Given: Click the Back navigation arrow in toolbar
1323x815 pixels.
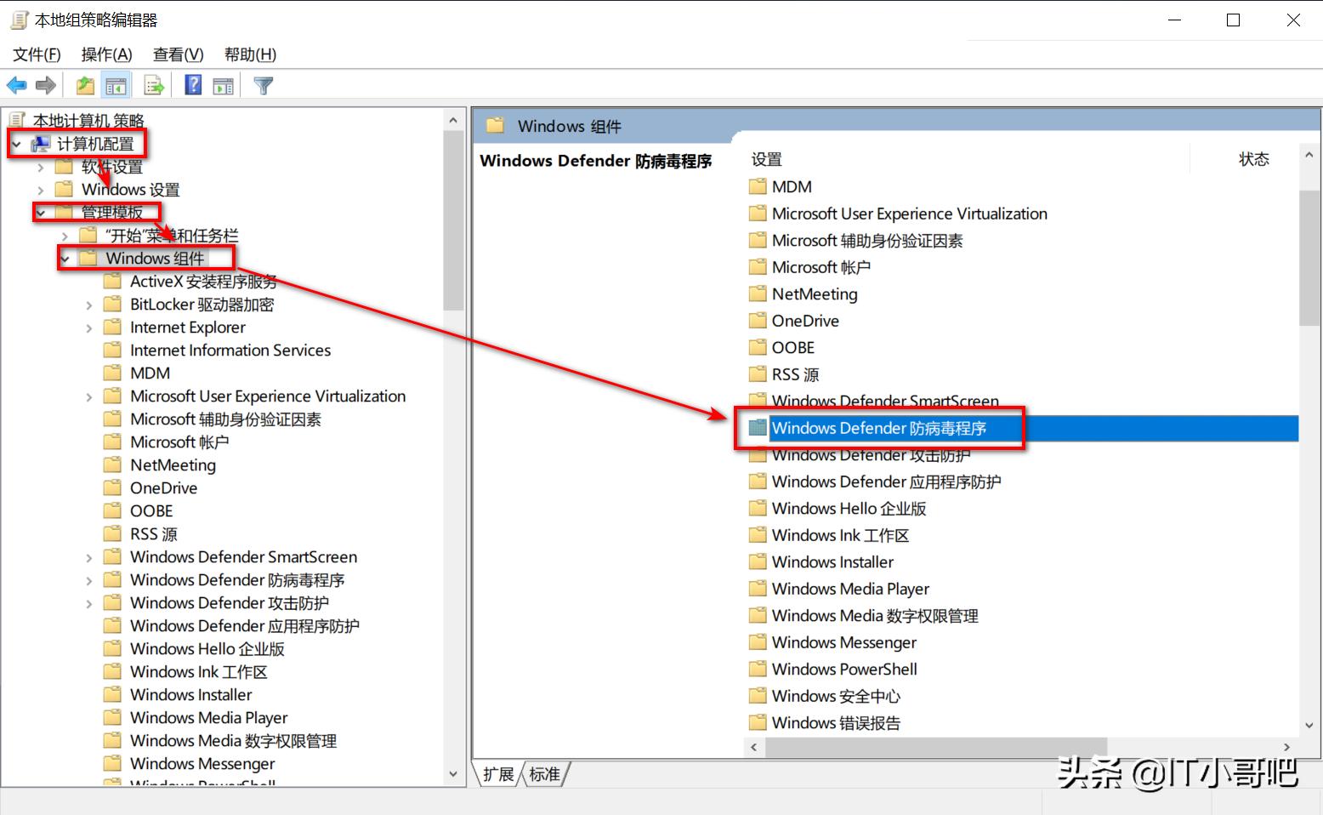Looking at the screenshot, I should tap(15, 84).
